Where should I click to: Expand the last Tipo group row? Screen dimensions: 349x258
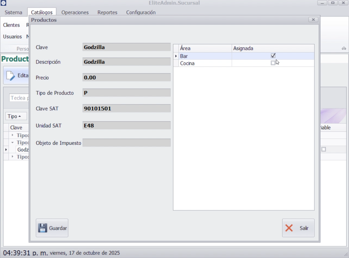click(x=12, y=156)
